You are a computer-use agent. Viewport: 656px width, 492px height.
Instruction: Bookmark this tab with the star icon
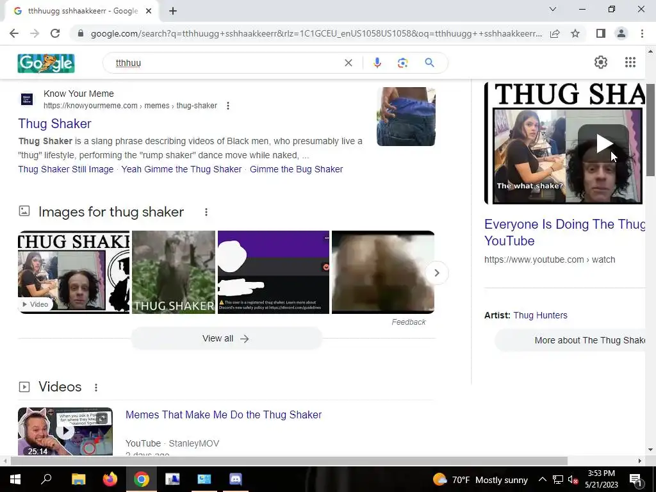575,33
